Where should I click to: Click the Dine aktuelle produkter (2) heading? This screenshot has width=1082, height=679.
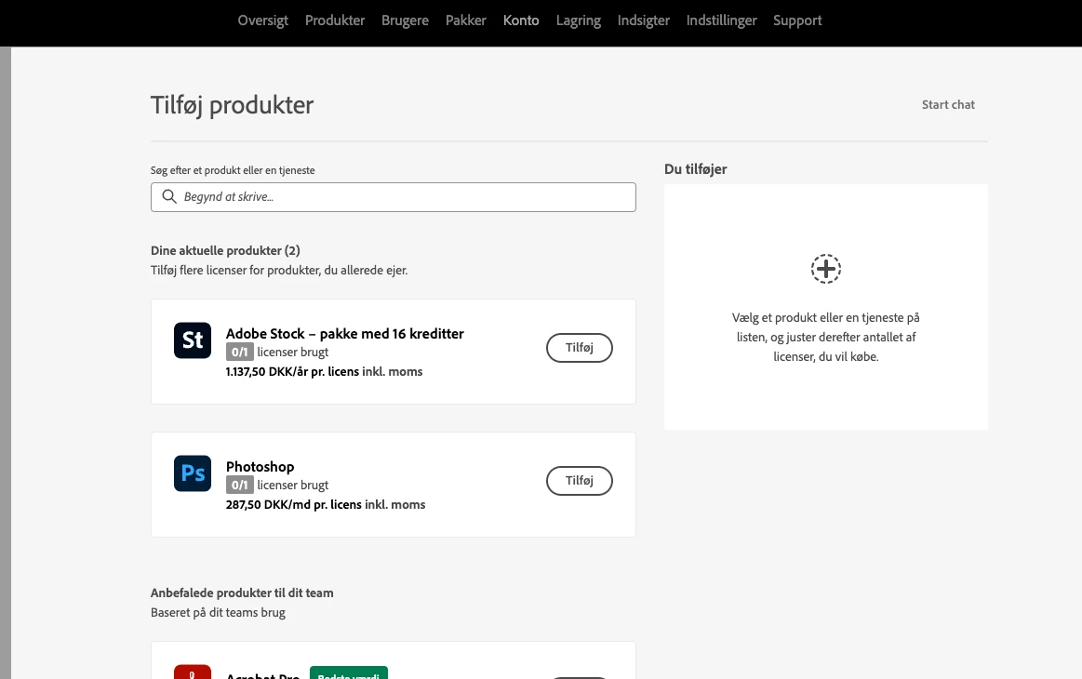click(x=226, y=250)
